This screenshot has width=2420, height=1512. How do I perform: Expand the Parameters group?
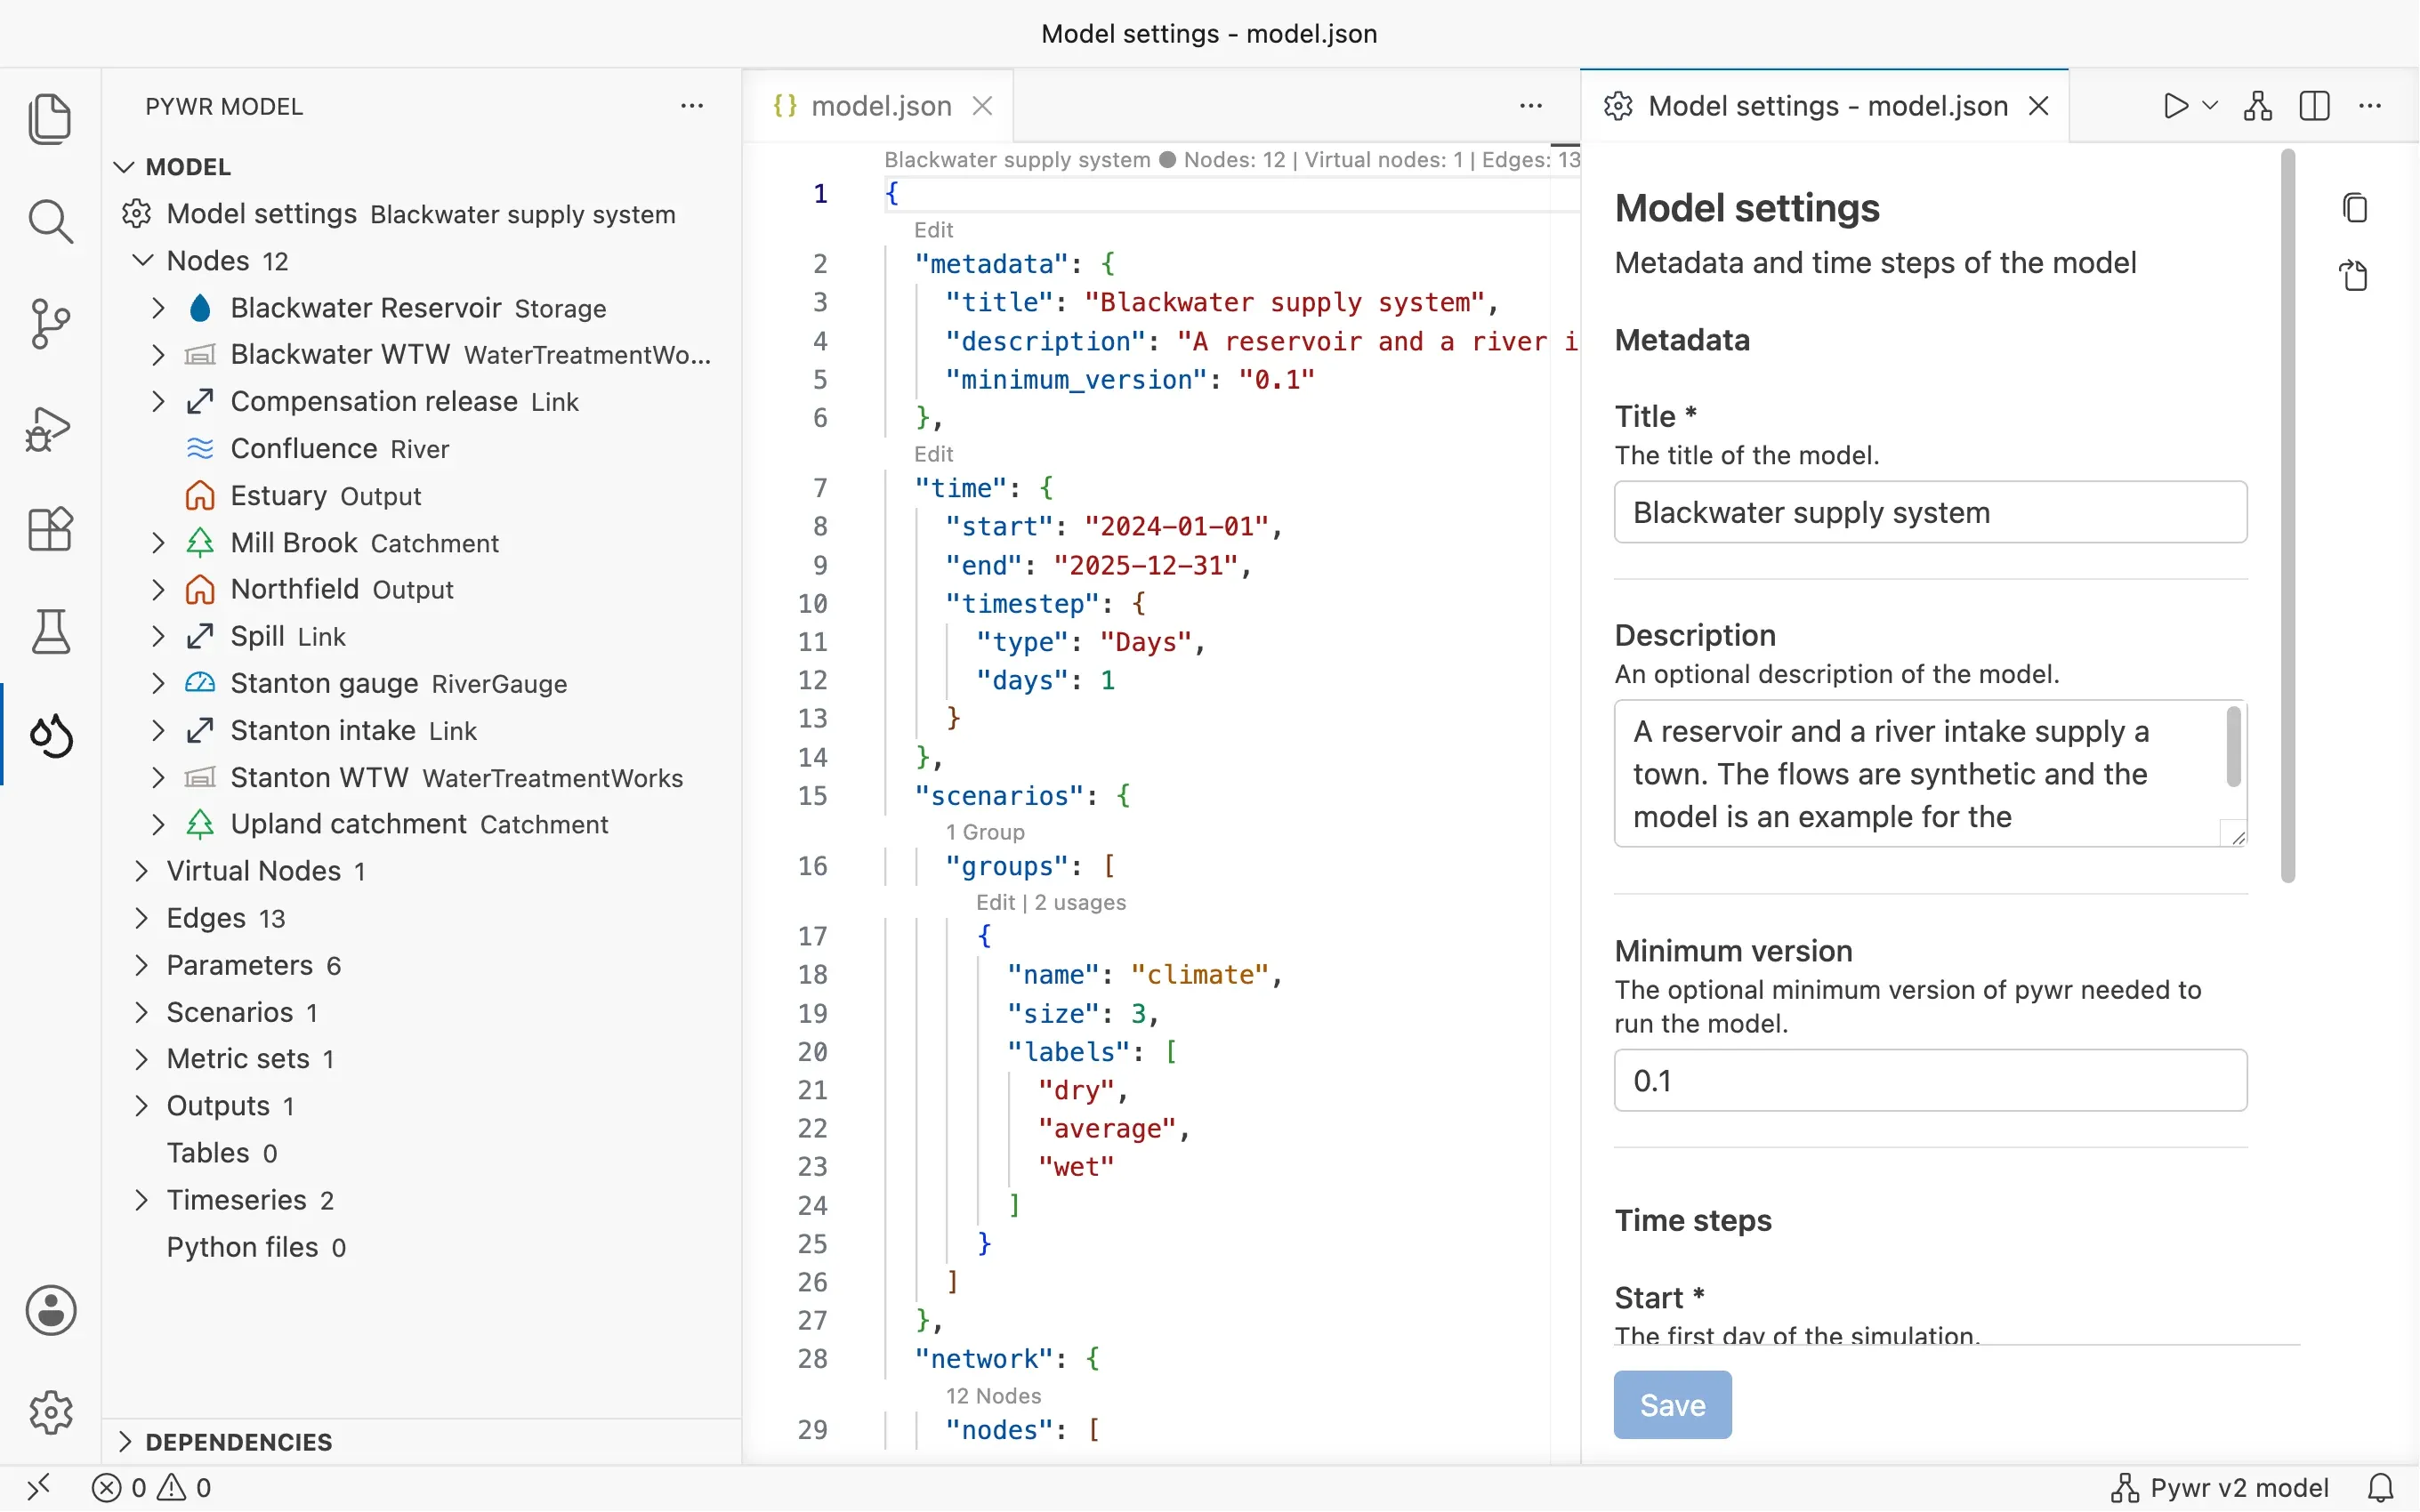pyautogui.click(x=141, y=965)
